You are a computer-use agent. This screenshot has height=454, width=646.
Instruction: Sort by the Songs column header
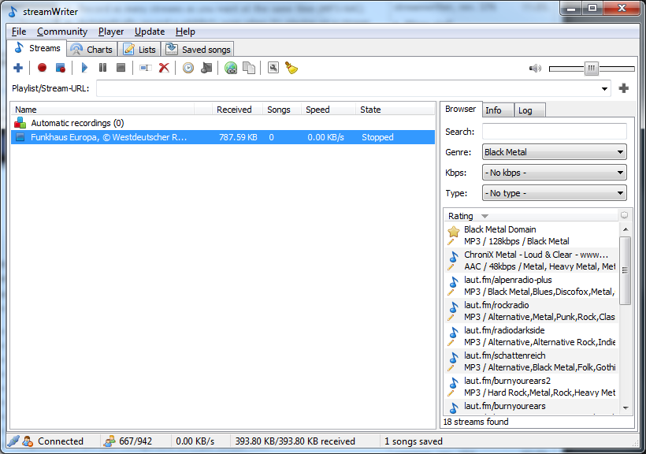click(282, 110)
